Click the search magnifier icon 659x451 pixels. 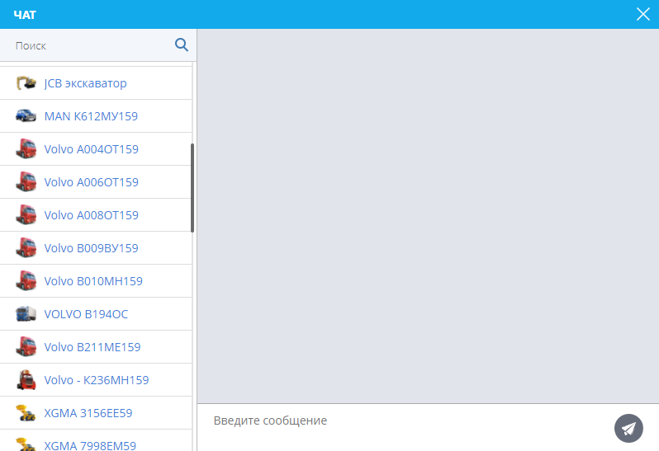point(182,45)
